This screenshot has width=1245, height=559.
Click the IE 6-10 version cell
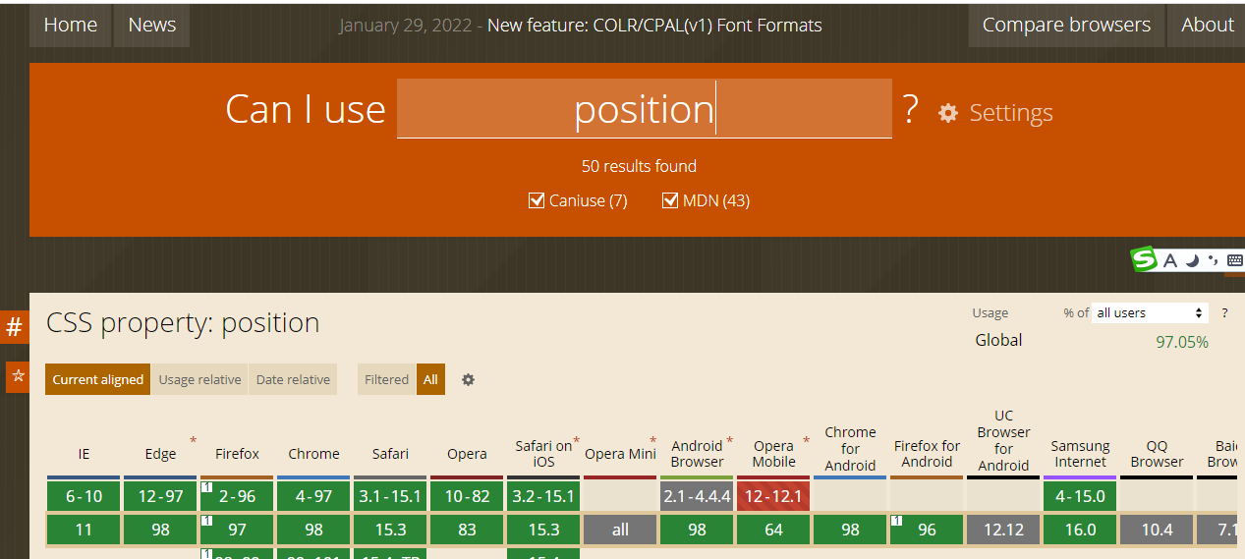pos(84,496)
